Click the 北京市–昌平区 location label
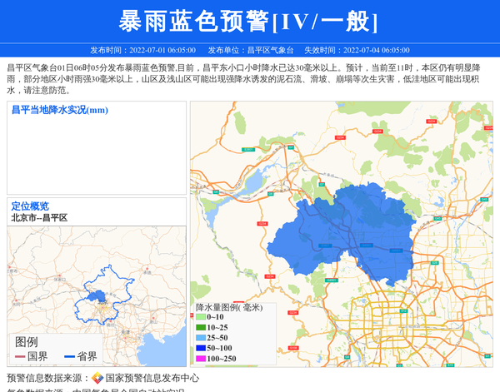Viewport: 500px width, 392px height. [39, 218]
